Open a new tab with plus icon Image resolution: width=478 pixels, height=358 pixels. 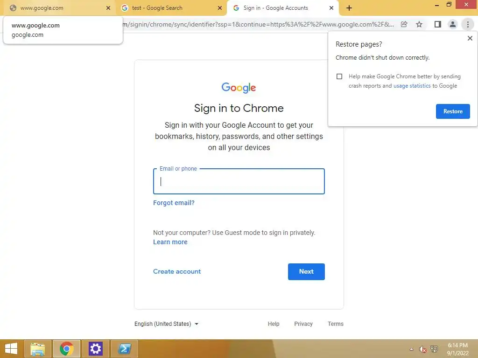pos(349,8)
